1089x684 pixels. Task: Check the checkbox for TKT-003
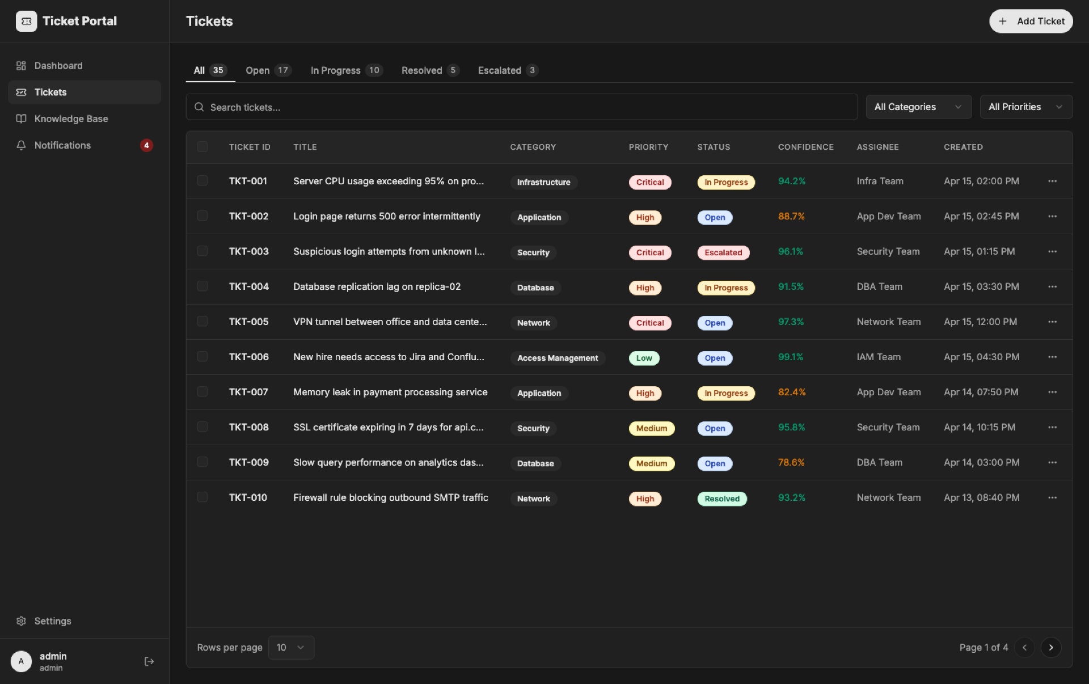(202, 251)
